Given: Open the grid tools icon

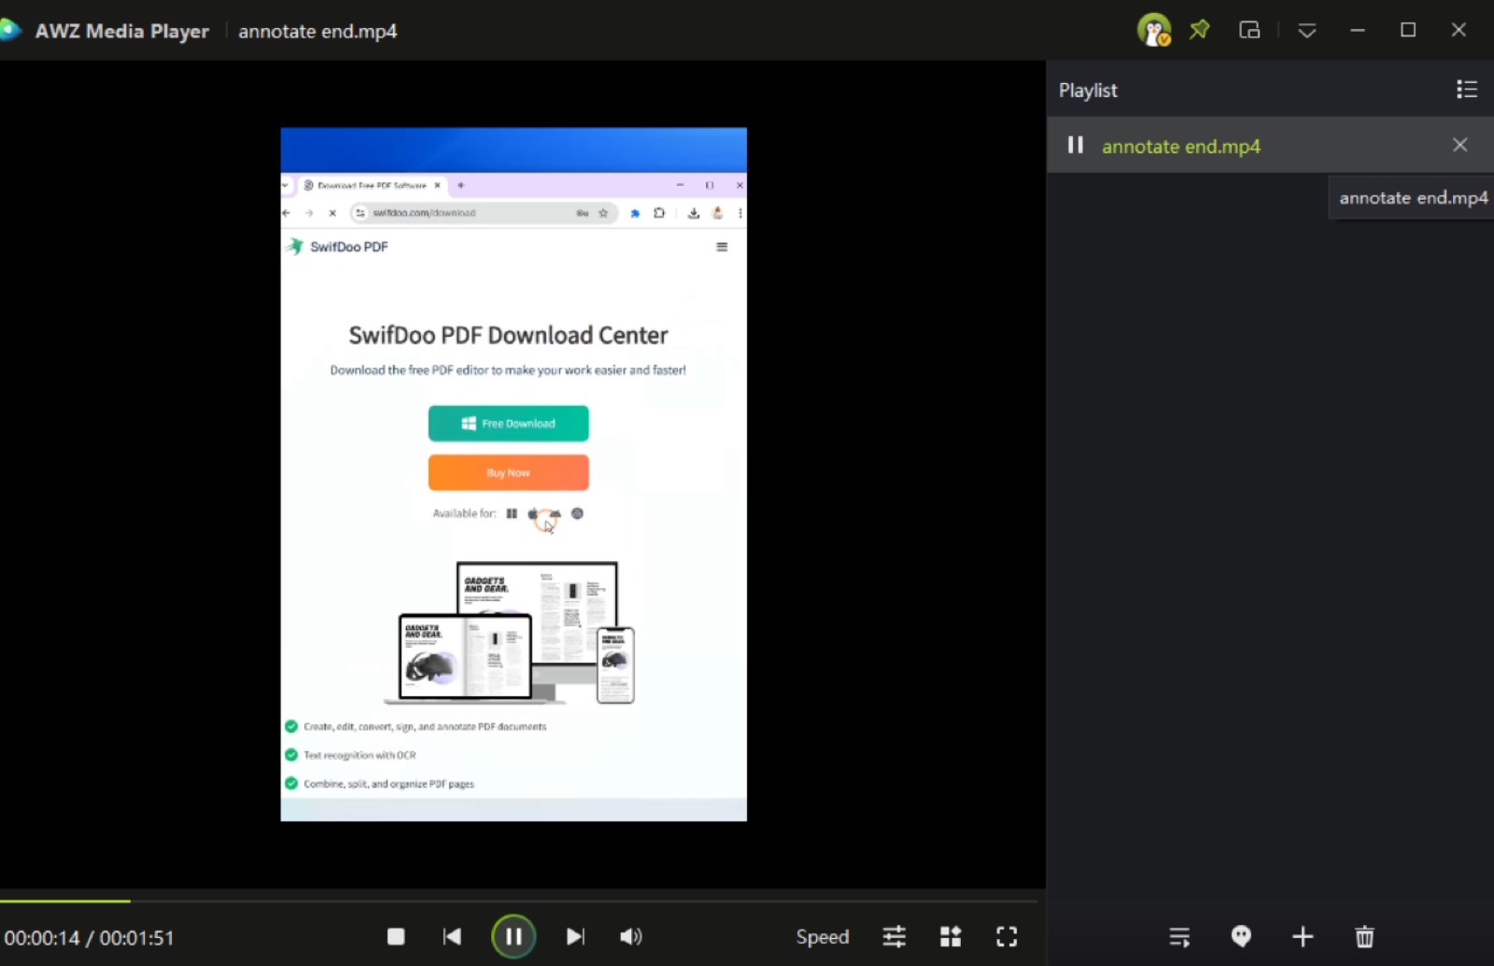Looking at the screenshot, I should (951, 936).
